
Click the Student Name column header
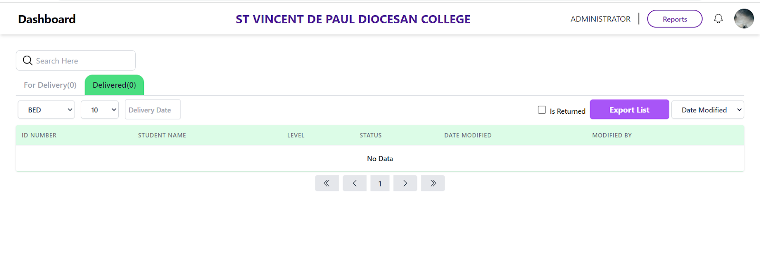[x=162, y=136]
